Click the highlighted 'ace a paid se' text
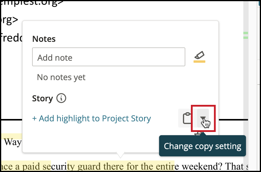This screenshot has width=261, height=172. point(26,166)
